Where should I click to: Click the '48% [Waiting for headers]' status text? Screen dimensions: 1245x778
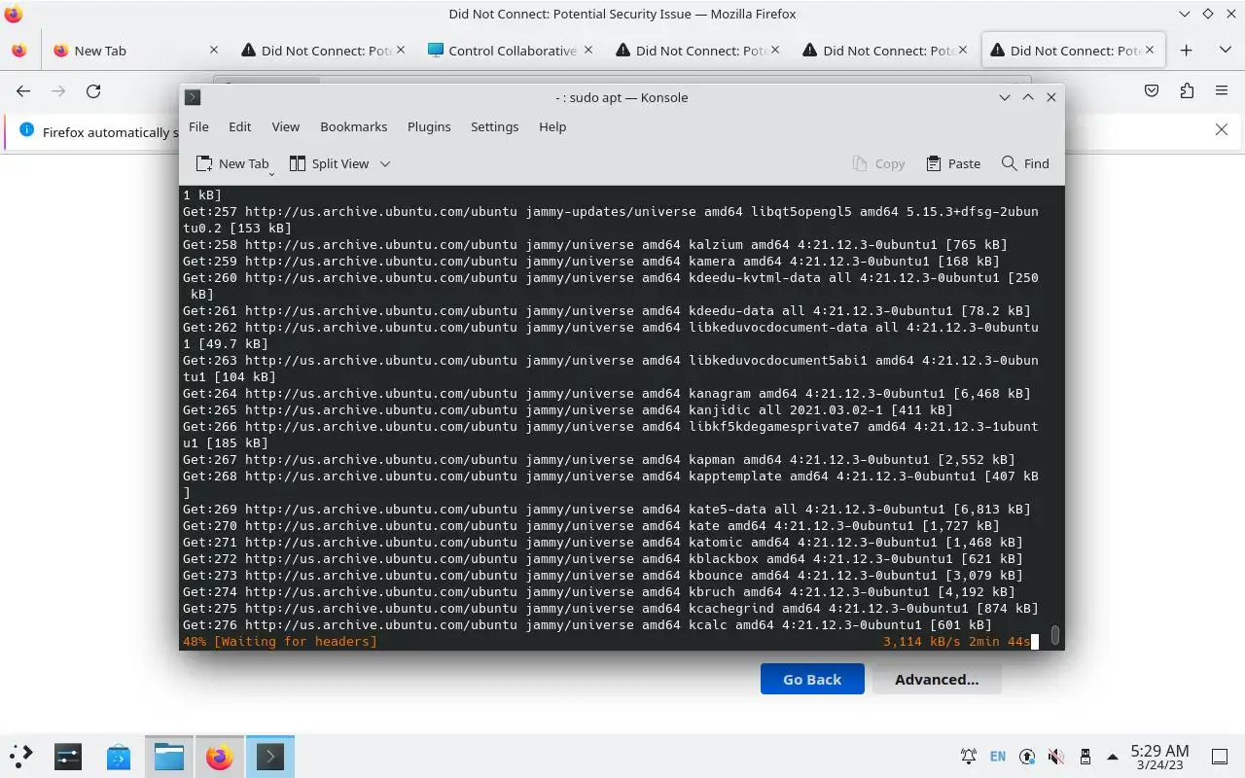[280, 642]
